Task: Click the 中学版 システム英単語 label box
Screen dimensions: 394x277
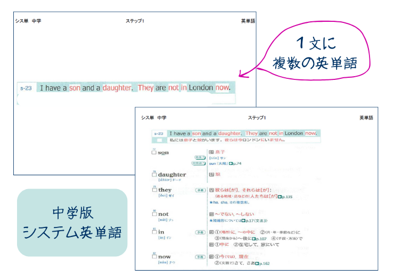Action: pos(72,223)
